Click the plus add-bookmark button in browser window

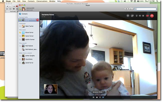point(14,6)
